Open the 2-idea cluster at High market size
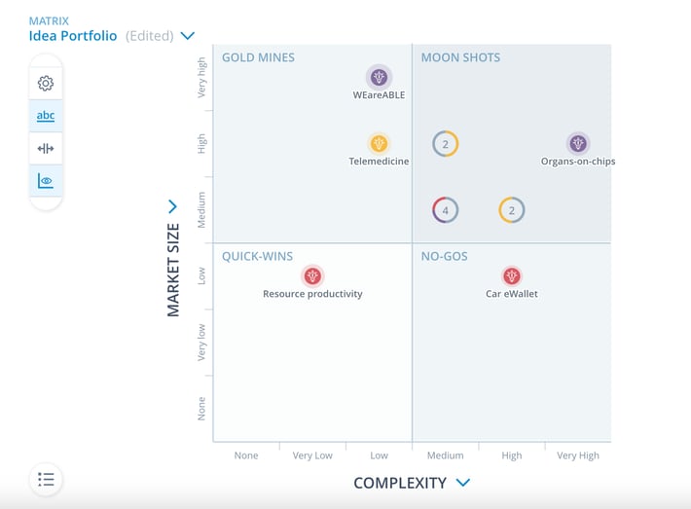The image size is (691, 509). tap(445, 144)
